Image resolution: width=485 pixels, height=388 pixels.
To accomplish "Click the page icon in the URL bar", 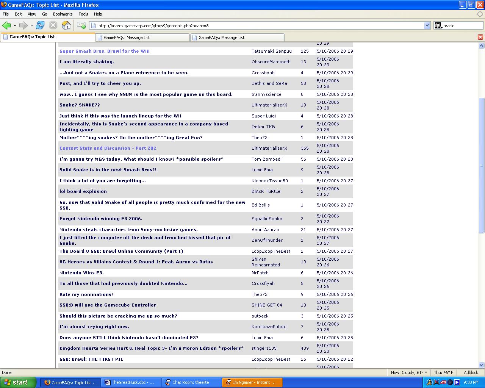I will point(94,26).
